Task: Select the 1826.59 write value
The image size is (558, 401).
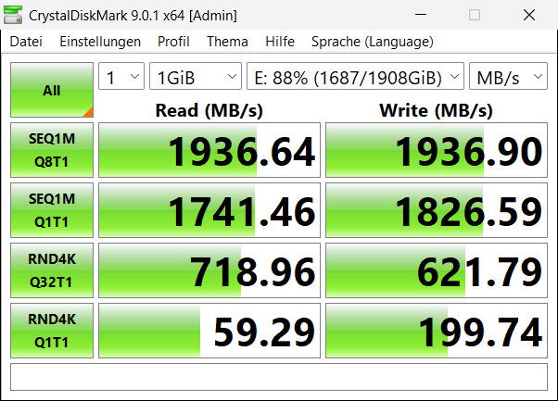Action: (437, 210)
